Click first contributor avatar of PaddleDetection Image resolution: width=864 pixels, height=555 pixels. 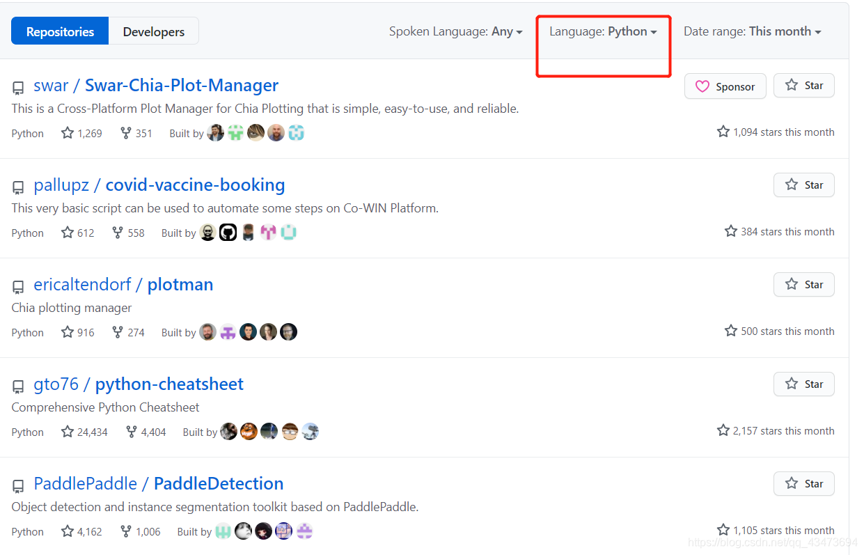pos(223,531)
